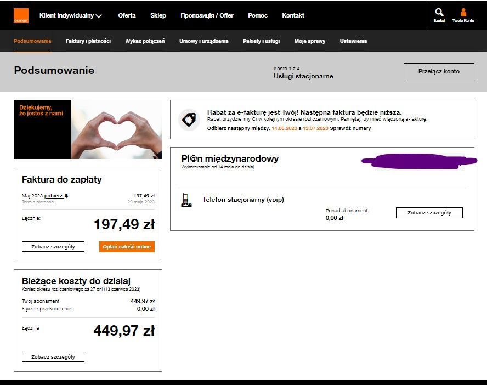Click the Ponad abonament 0,00 zł value

pos(334,218)
